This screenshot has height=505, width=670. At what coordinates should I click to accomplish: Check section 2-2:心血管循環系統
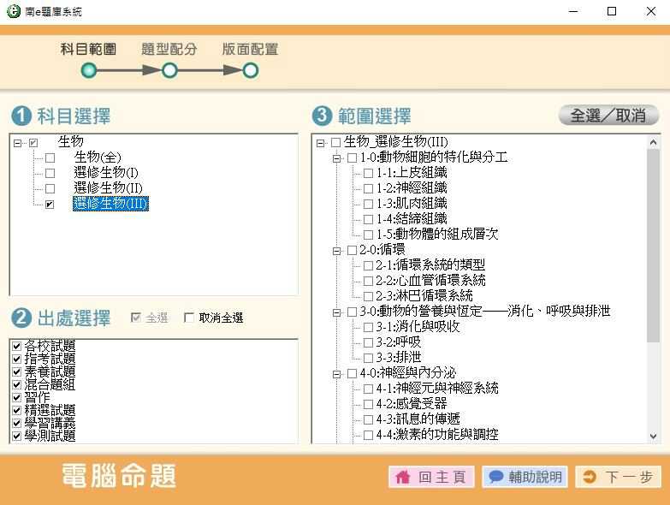click(x=368, y=281)
